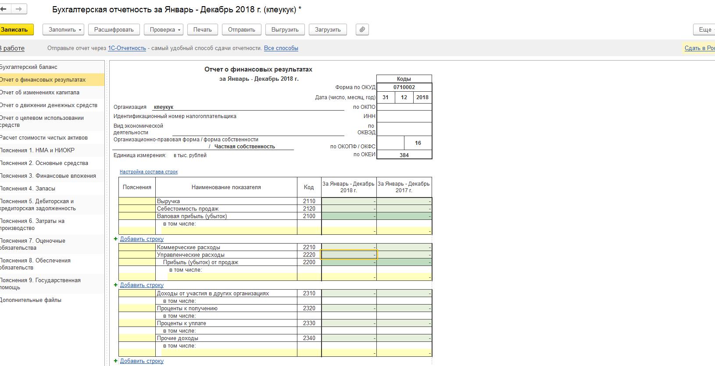Open Пояснения 2. Основные средства
The height and width of the screenshot is (366, 715).
pyautogui.click(x=52, y=163)
